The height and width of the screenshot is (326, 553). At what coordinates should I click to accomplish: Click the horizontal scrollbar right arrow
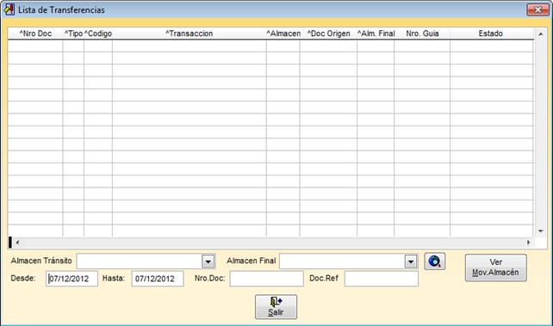tap(528, 243)
